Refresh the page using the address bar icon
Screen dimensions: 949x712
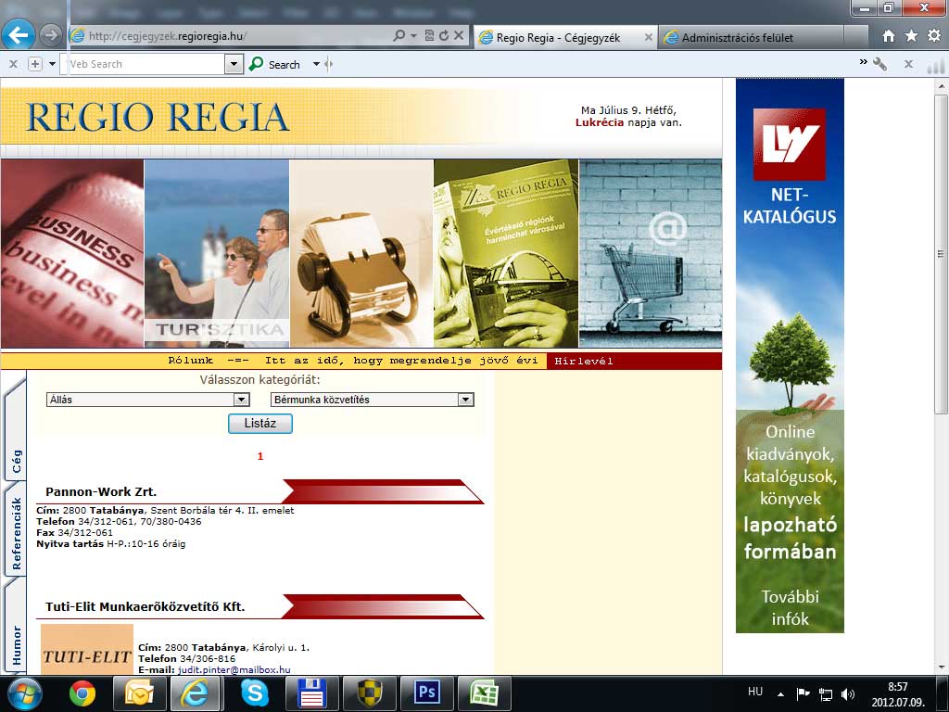pos(445,36)
